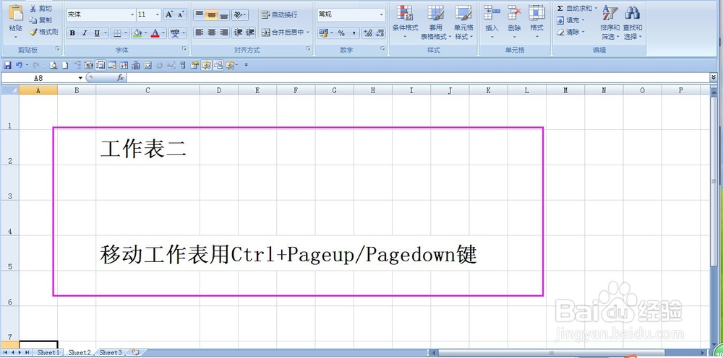Select the Sheet2 tab

(x=80, y=352)
